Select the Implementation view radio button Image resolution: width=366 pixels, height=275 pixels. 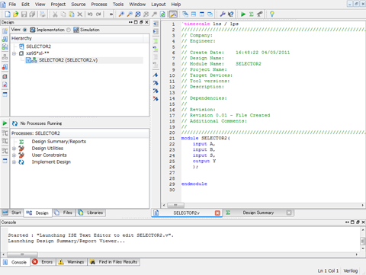point(25,30)
